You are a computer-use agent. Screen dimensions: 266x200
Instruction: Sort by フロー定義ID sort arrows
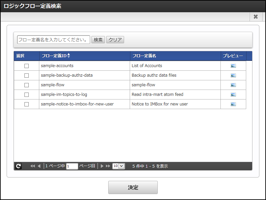(x=69, y=56)
